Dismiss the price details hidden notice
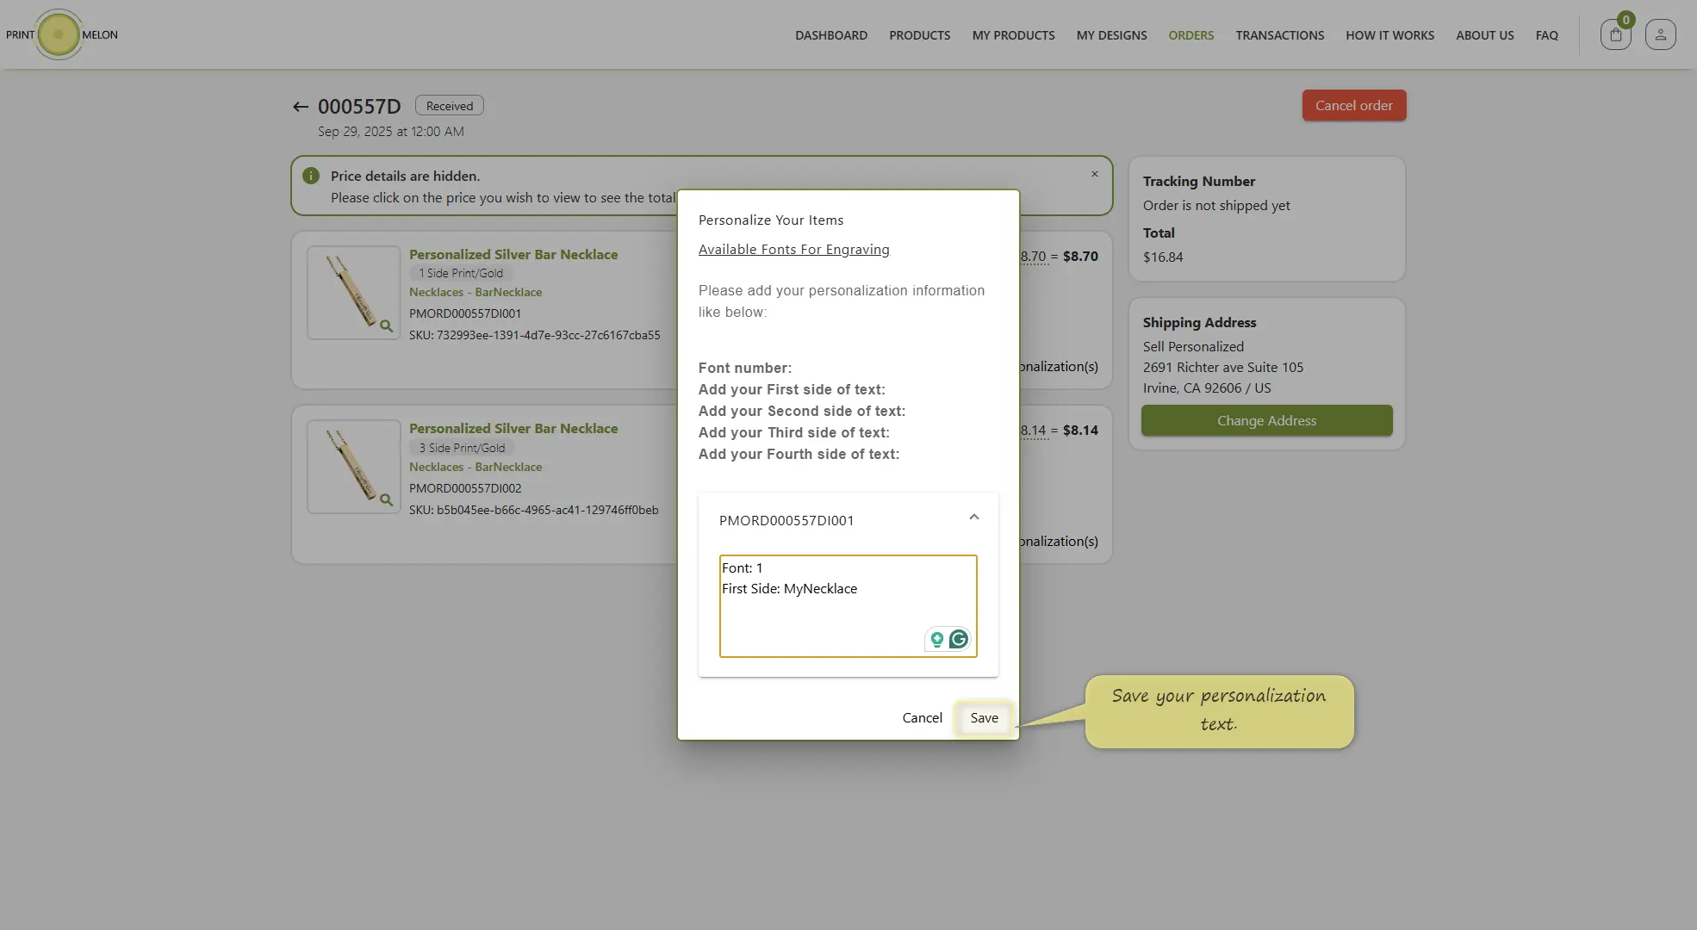 click(1095, 174)
